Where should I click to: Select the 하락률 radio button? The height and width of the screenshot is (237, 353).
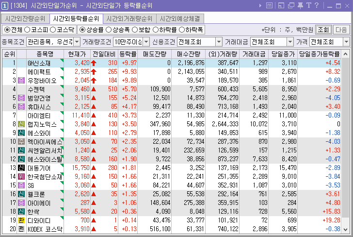[x=156, y=30]
